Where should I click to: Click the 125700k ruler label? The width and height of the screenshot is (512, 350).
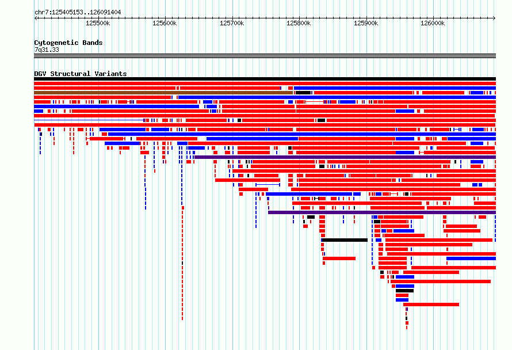232,23
